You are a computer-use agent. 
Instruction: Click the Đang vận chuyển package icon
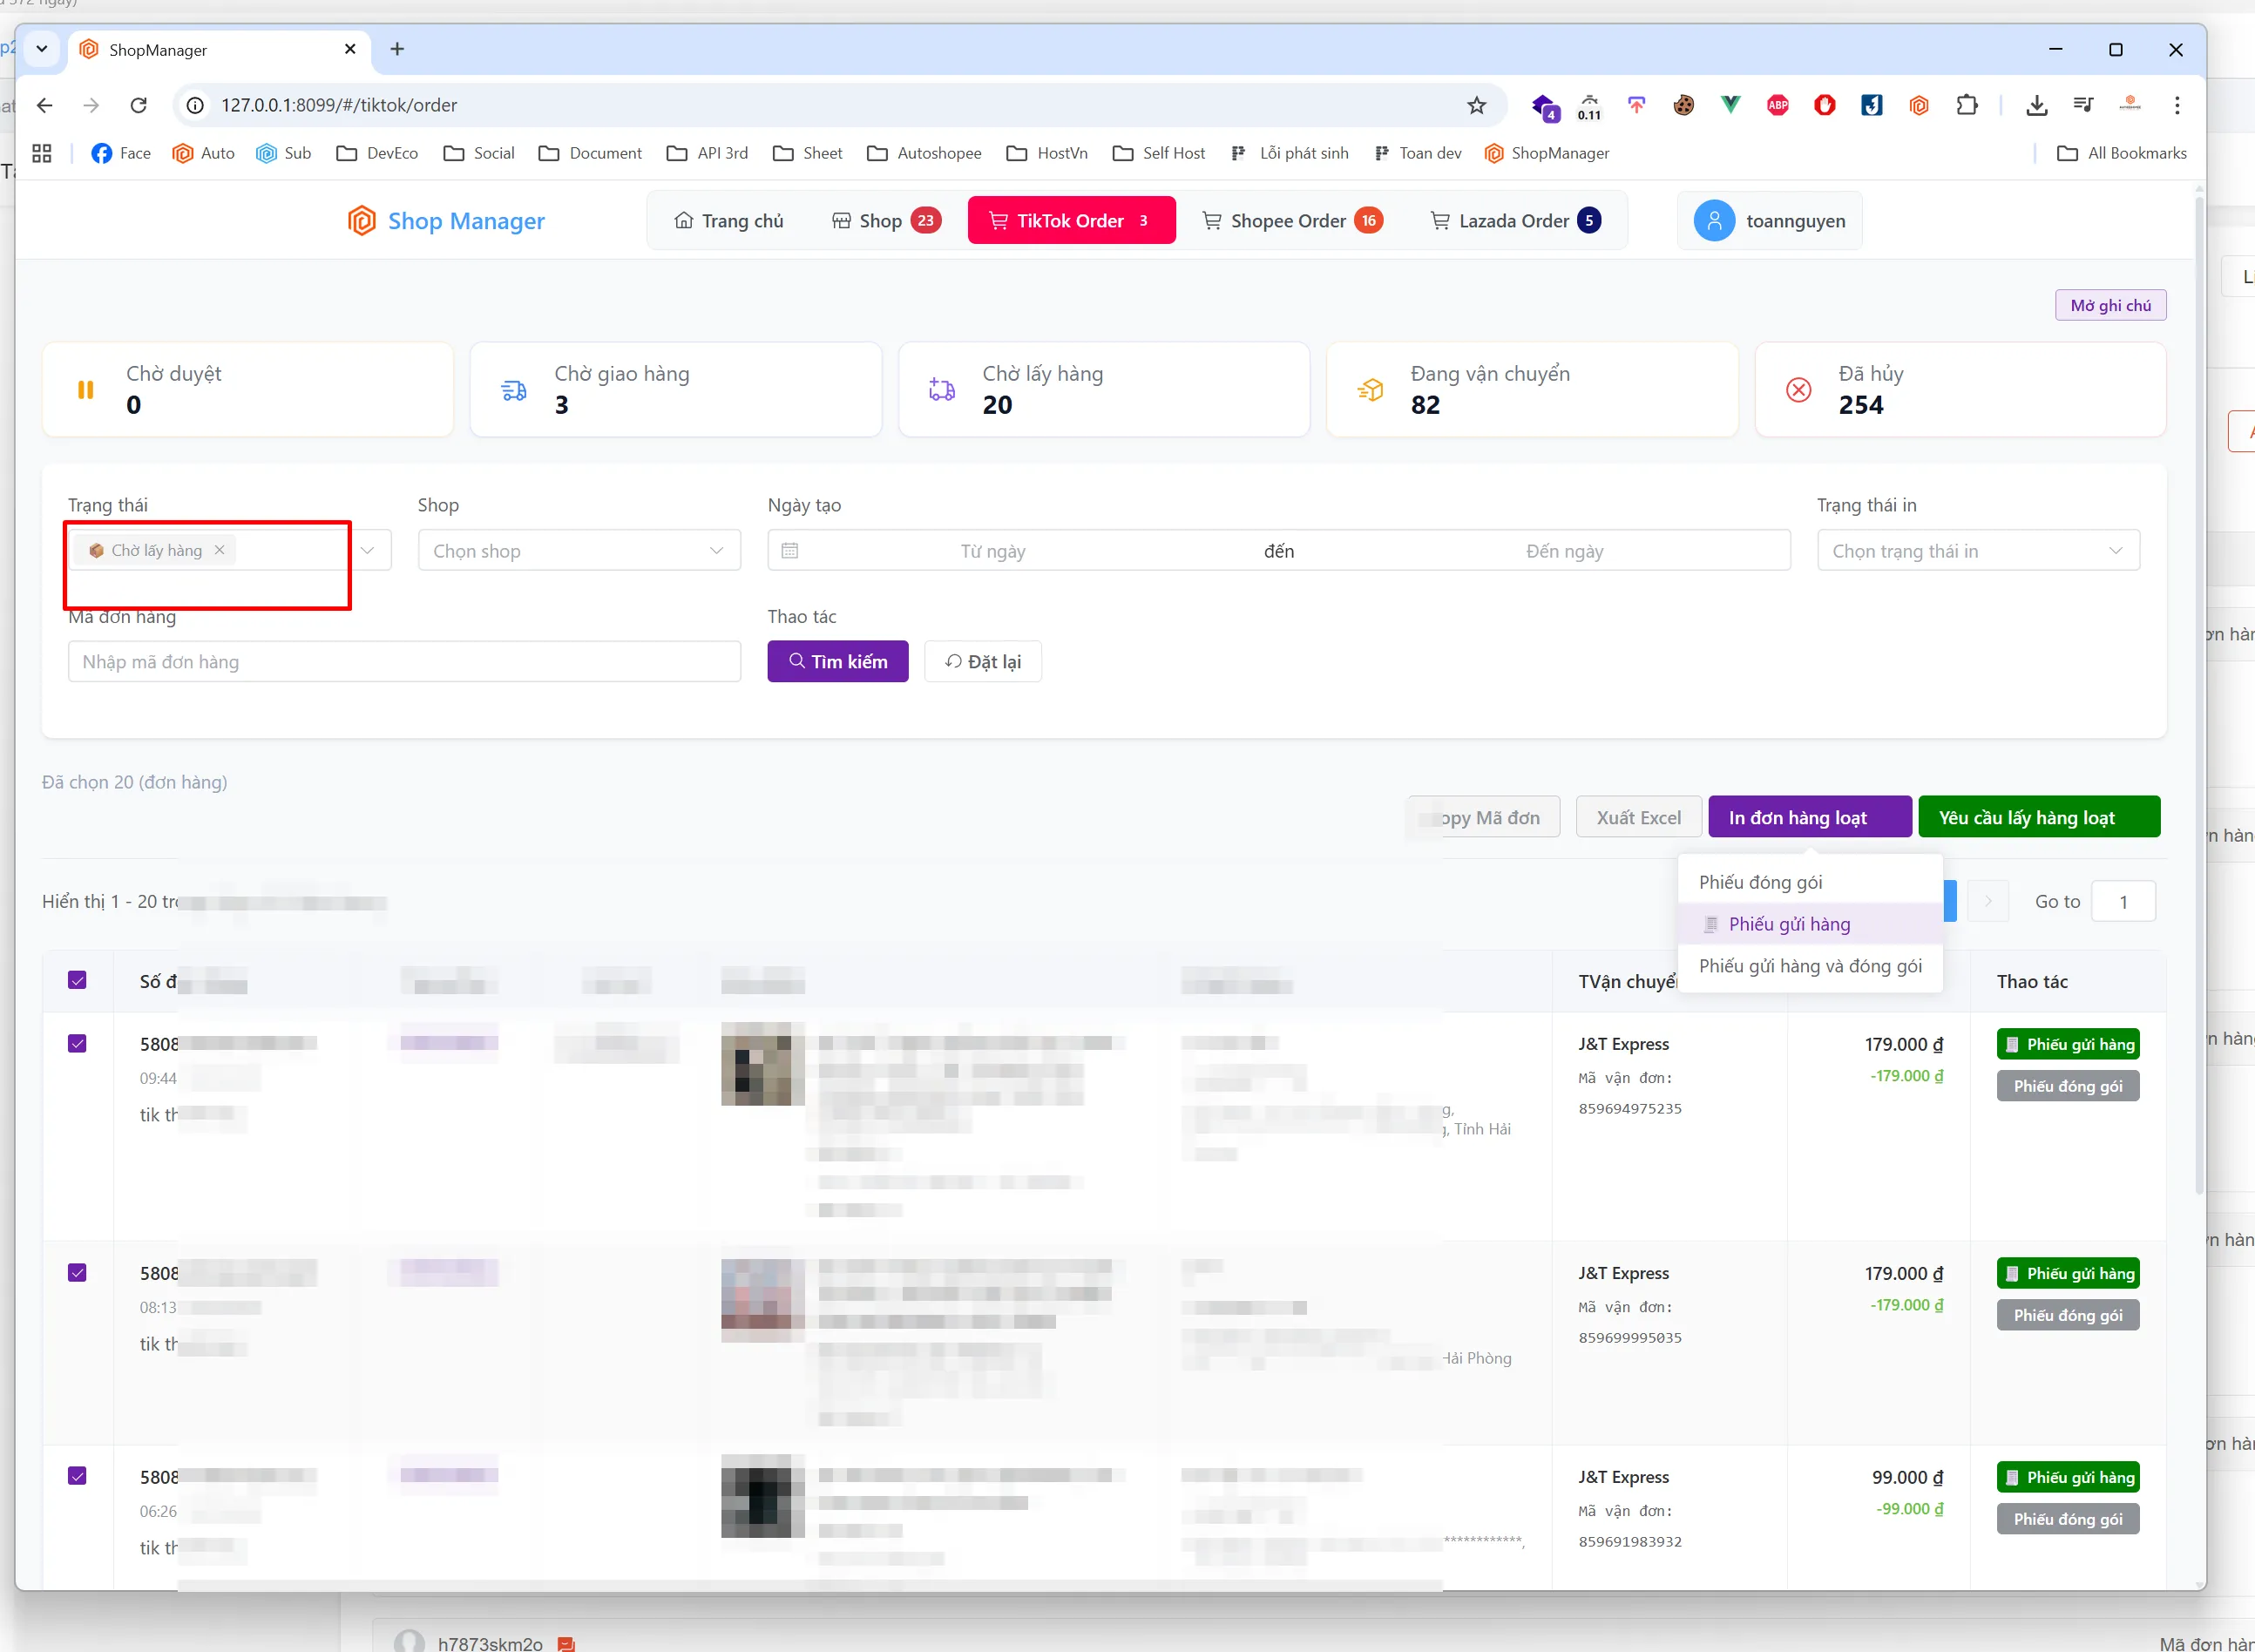coord(1370,390)
